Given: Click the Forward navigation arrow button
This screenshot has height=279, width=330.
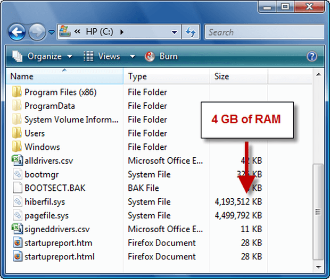Looking at the screenshot, I should (x=36, y=32).
